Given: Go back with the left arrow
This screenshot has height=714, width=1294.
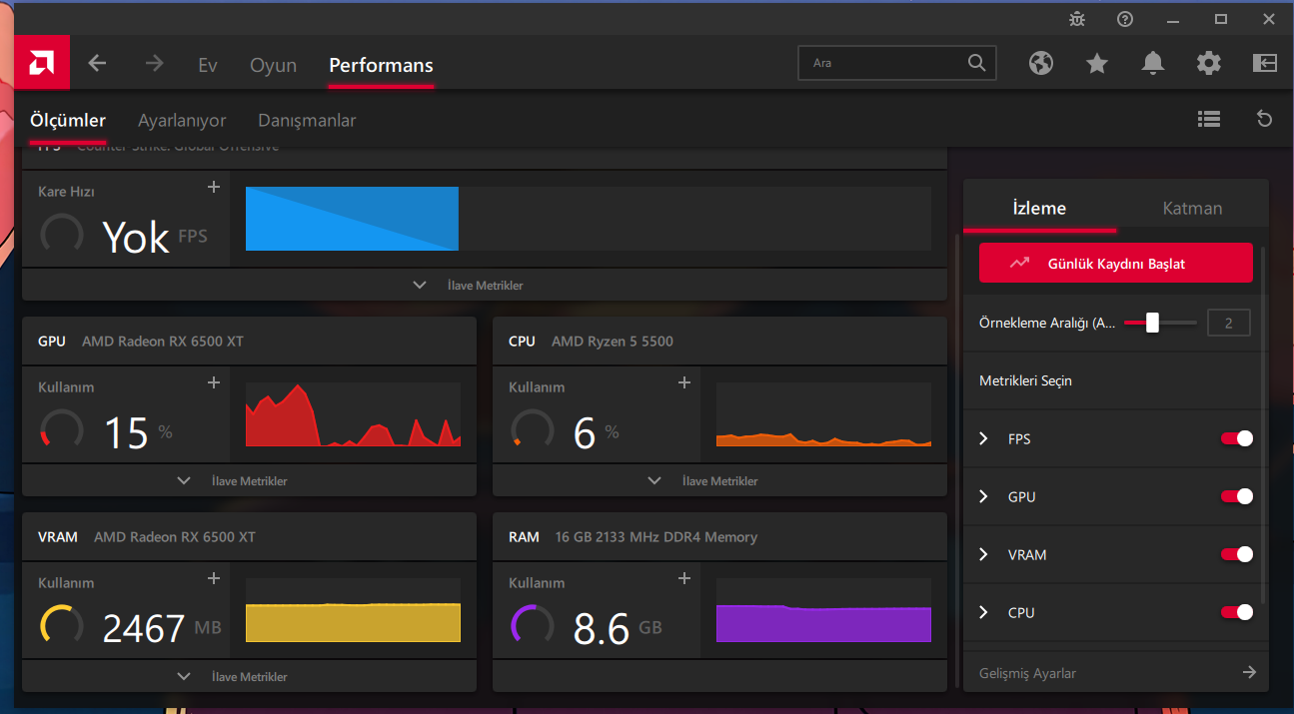Looking at the screenshot, I should click(97, 63).
